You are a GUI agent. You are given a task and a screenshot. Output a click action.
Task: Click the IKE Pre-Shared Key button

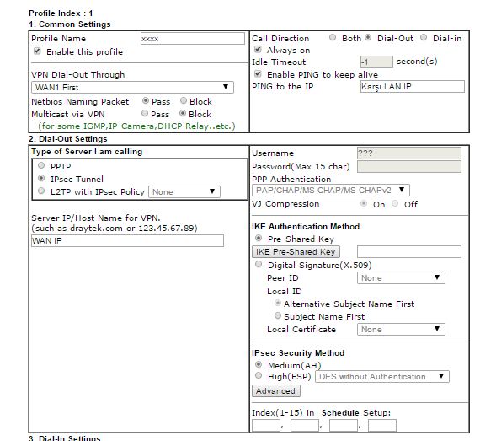296,251
